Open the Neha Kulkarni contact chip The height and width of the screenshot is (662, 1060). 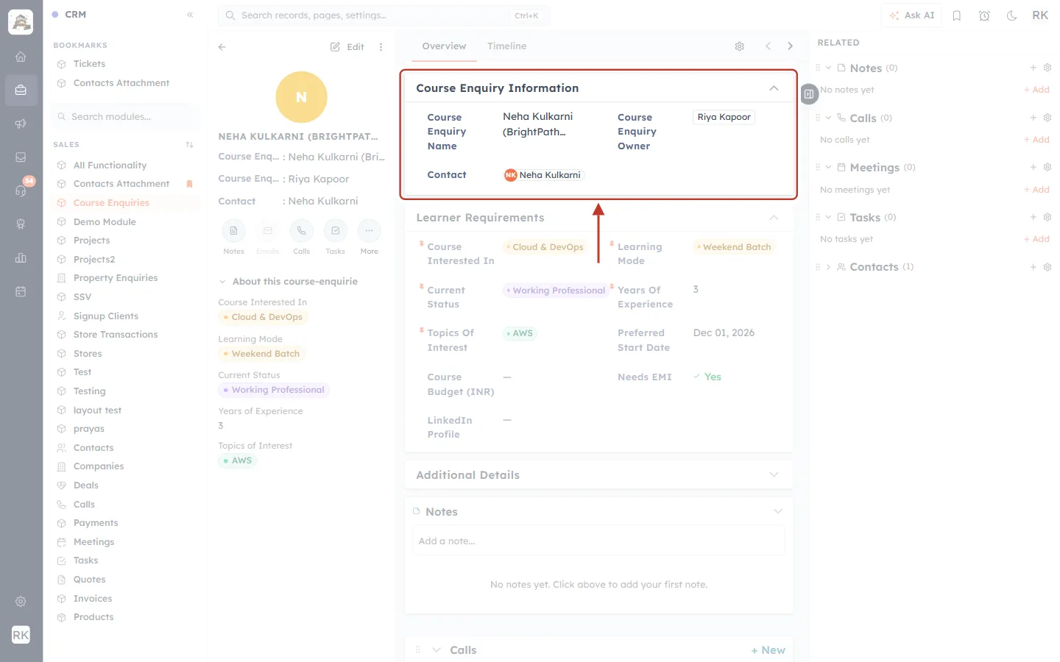543,175
